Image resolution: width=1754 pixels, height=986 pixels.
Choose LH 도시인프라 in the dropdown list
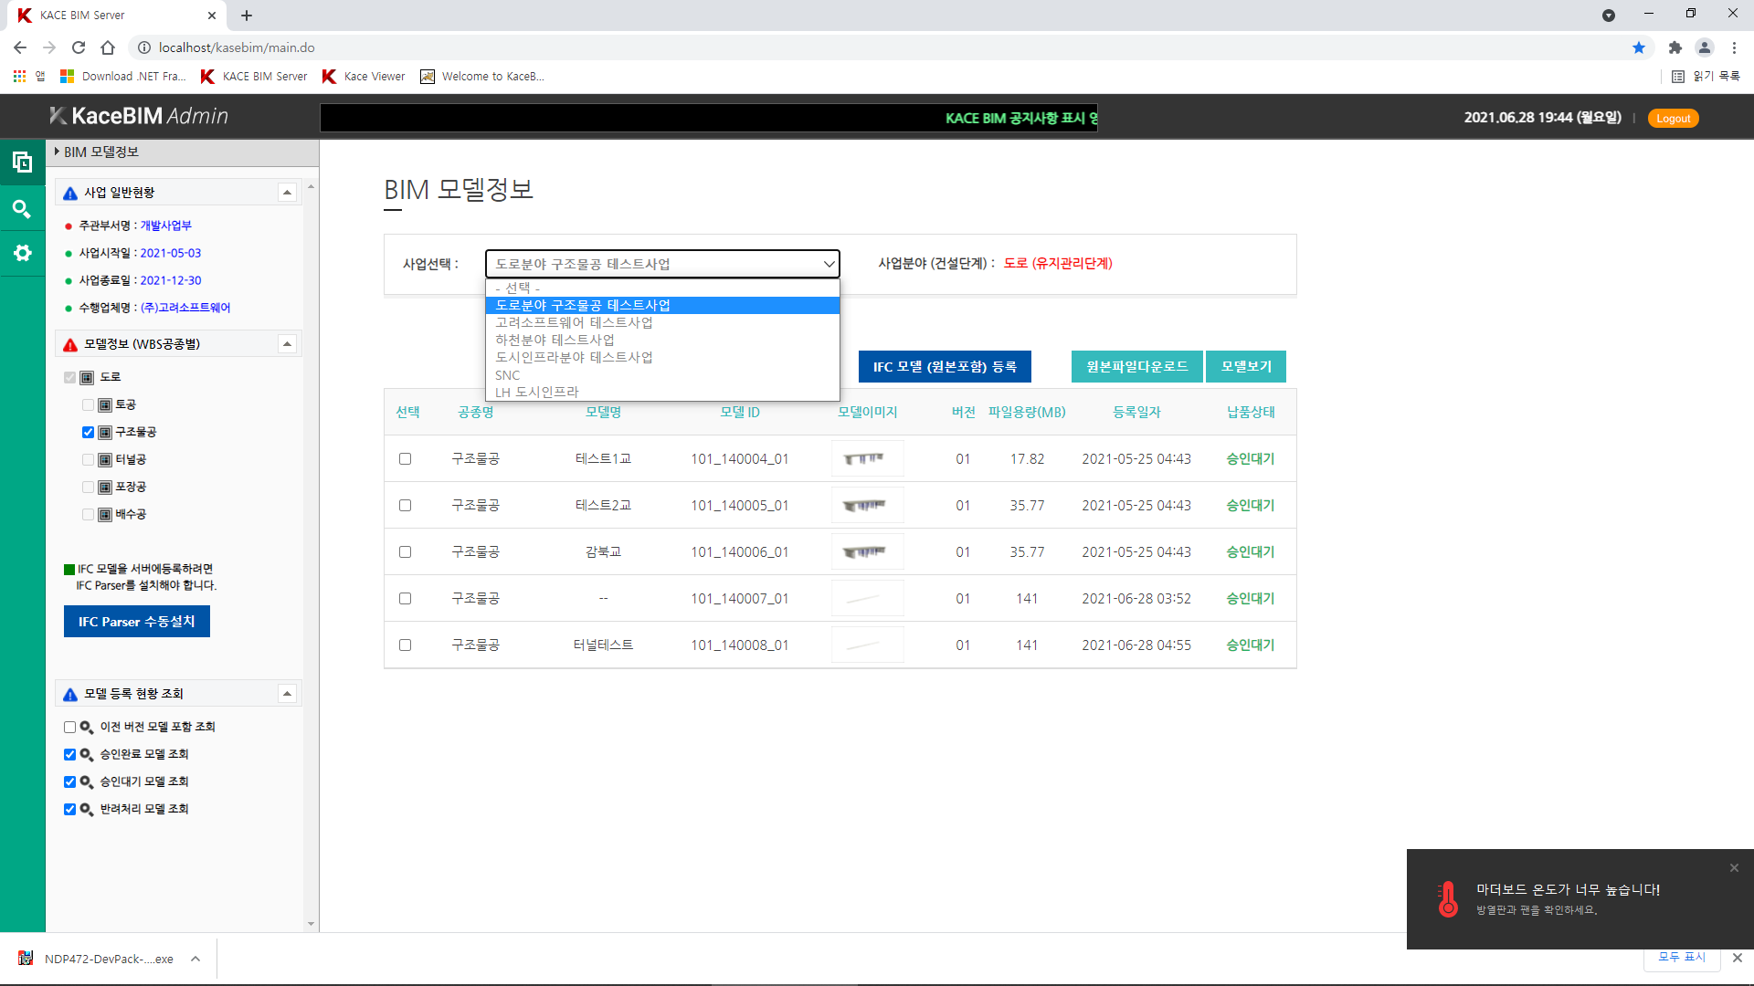pos(536,393)
